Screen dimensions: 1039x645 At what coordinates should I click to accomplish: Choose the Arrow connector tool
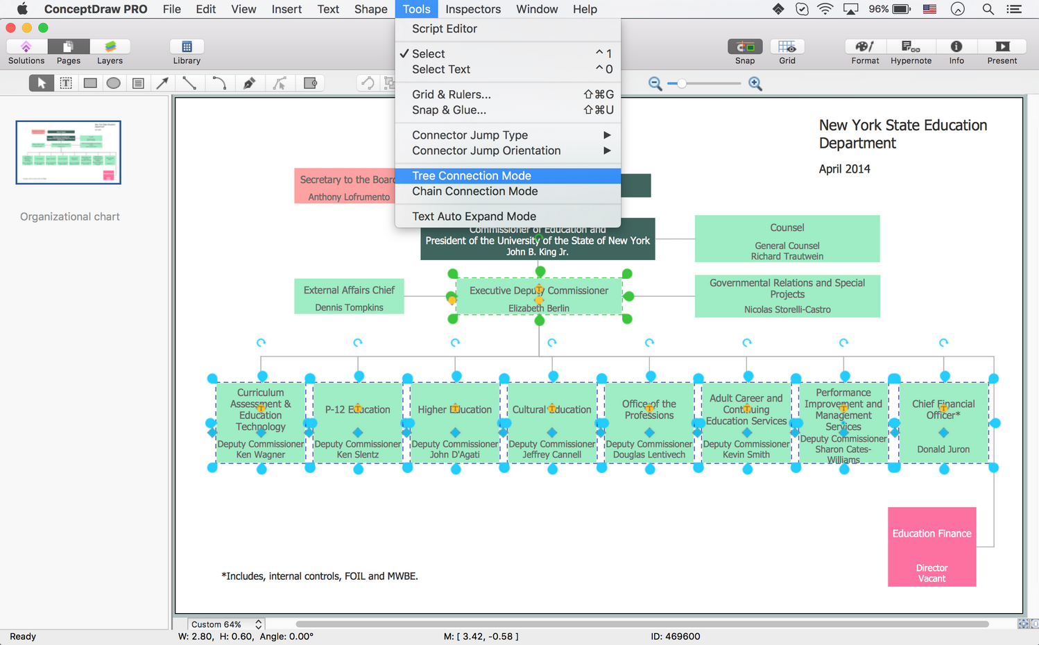(x=162, y=83)
